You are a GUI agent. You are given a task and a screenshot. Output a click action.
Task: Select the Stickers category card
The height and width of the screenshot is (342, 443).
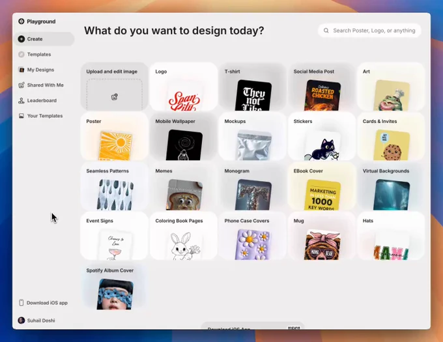[x=322, y=136]
